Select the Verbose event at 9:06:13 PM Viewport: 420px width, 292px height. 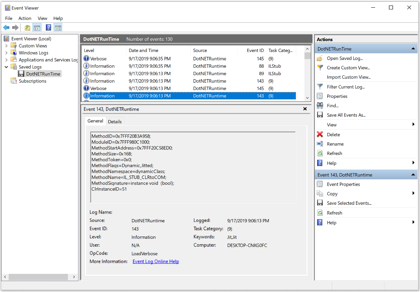(189, 88)
